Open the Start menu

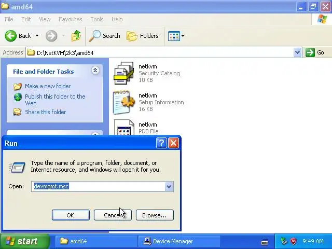pos(25,241)
